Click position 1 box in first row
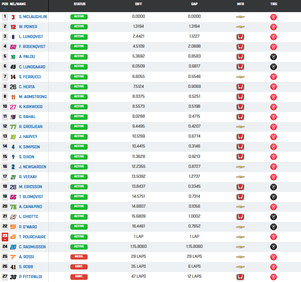This screenshot has width=301, height=282. 5,17
